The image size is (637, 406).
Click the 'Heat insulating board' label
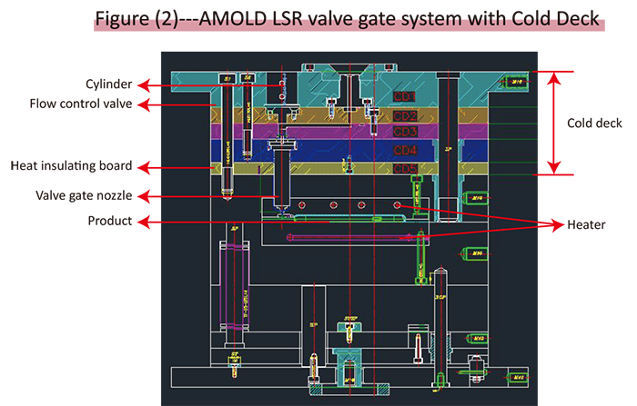[x=71, y=166]
